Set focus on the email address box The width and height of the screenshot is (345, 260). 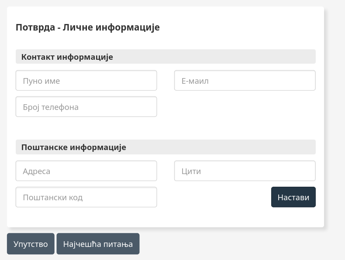pyautogui.click(x=245, y=80)
